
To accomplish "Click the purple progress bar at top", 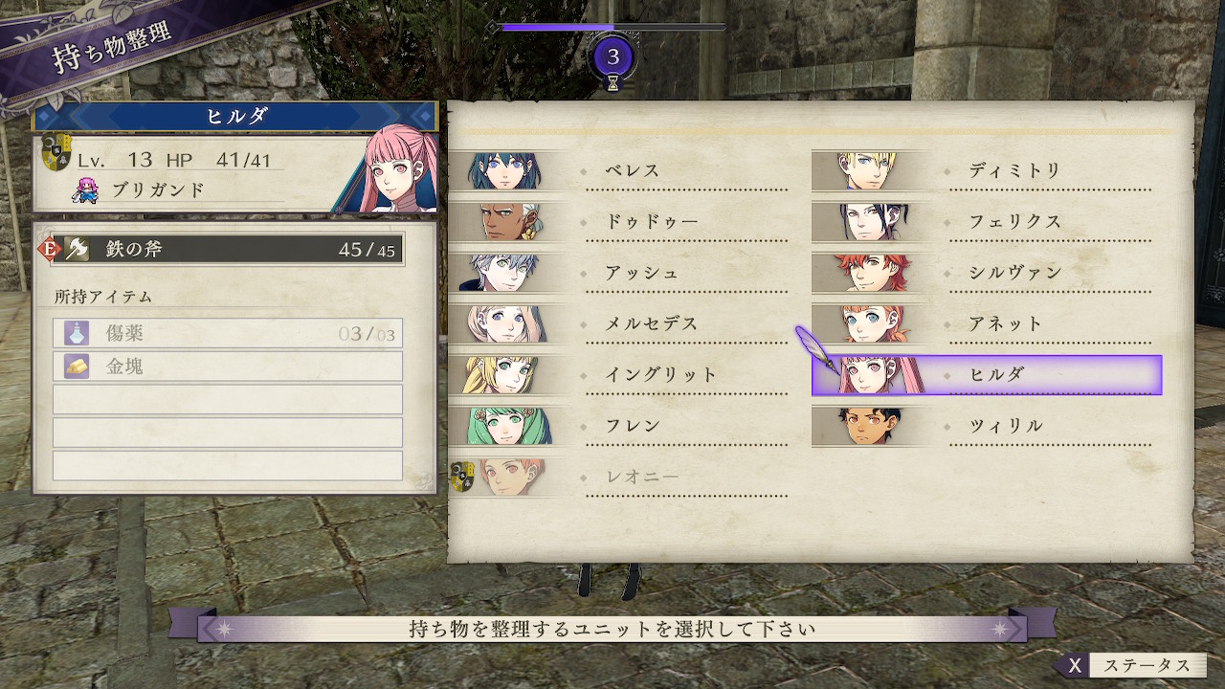I will coord(612,27).
